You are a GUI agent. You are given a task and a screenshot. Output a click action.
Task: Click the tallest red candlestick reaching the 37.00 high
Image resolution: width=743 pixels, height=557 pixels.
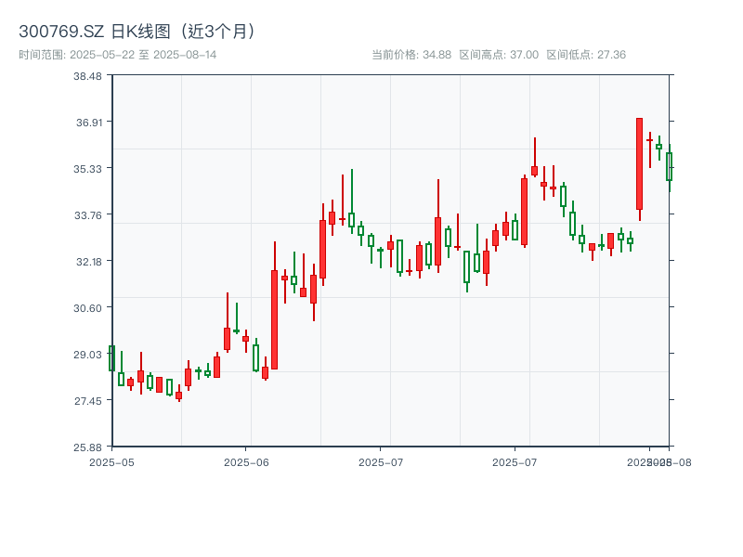[639, 163]
